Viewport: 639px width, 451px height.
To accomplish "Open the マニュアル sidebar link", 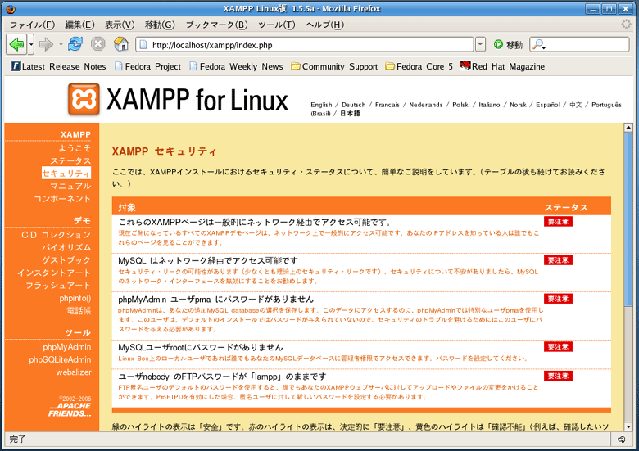I will click(x=70, y=186).
